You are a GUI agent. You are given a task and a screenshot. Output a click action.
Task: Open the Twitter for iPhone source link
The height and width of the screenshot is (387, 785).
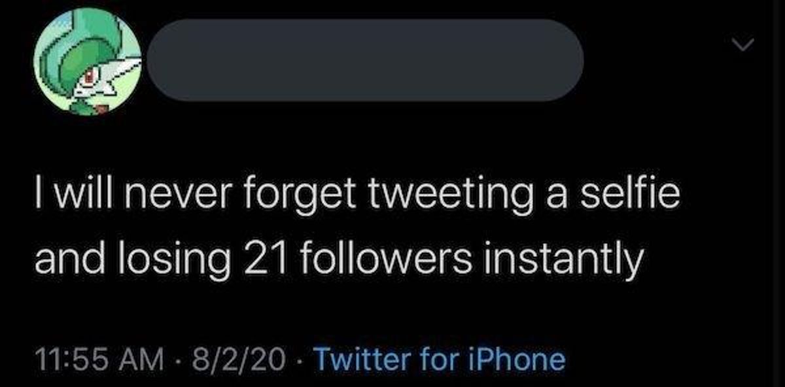click(440, 358)
